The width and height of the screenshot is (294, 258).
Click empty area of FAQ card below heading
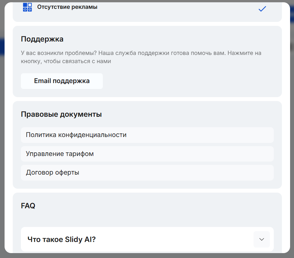click(x=147, y=217)
